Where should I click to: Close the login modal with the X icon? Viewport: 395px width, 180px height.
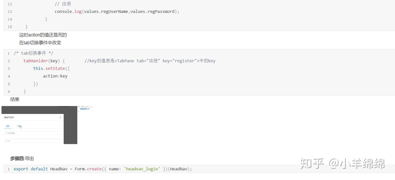coord(60,117)
